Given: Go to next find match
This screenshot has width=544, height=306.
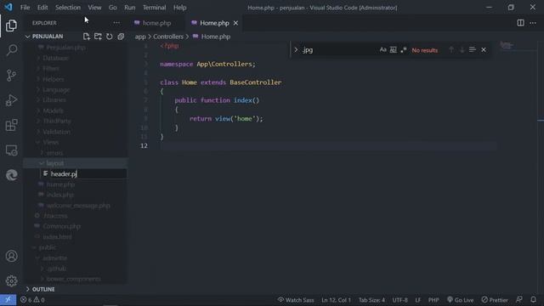Looking at the screenshot, I should coord(462,50).
